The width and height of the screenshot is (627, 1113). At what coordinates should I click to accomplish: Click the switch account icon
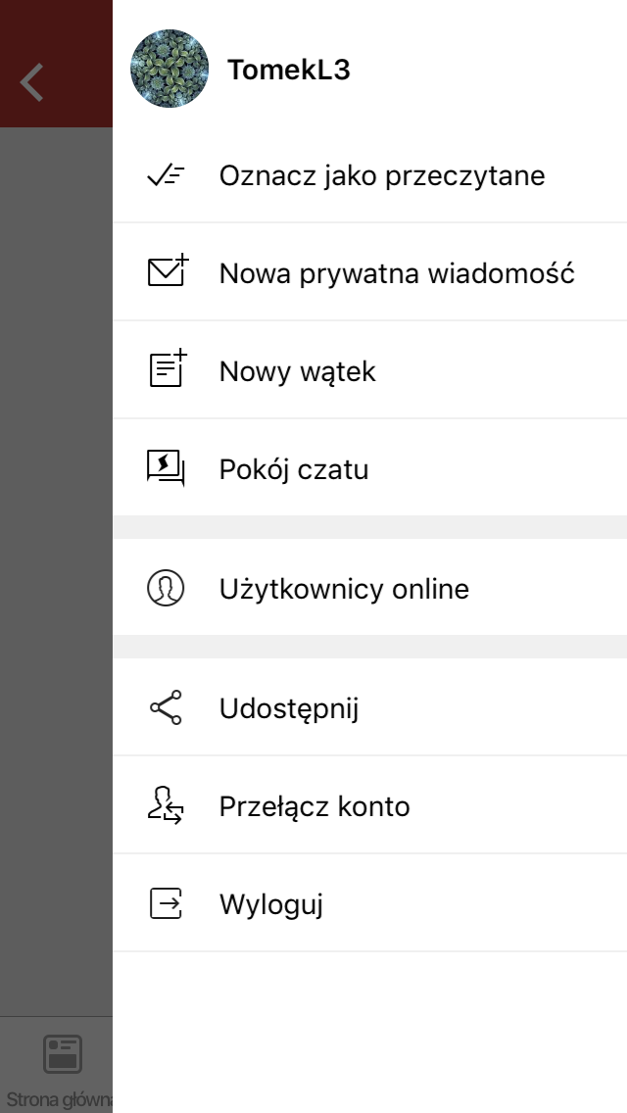click(166, 805)
